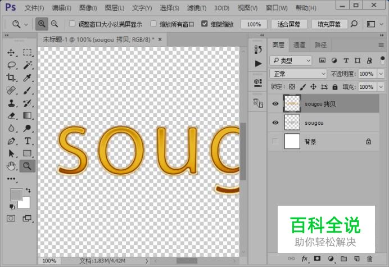This screenshot has width=389, height=267.
Task: Reset default foreground and background colors
Action: pos(12,206)
